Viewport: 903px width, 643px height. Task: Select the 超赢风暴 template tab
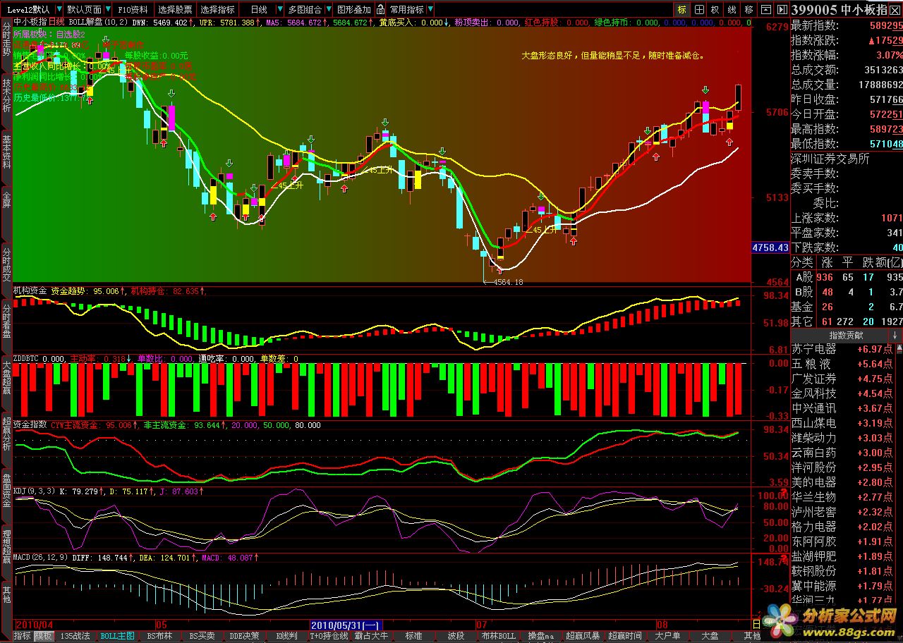(583, 635)
